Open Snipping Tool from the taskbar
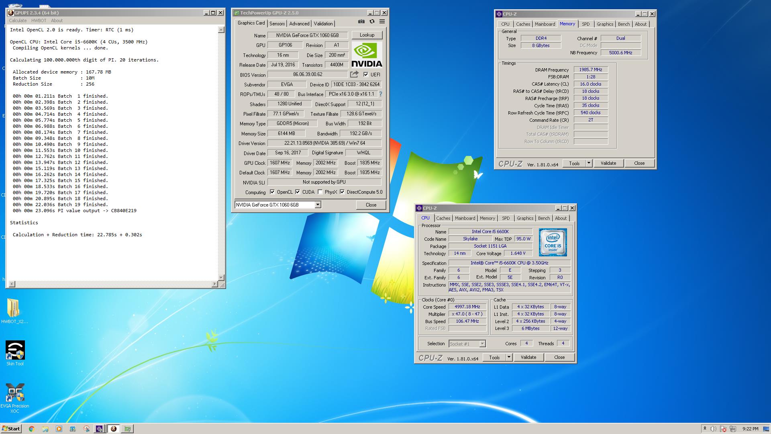Viewport: 771px width, 434px height. (86, 429)
